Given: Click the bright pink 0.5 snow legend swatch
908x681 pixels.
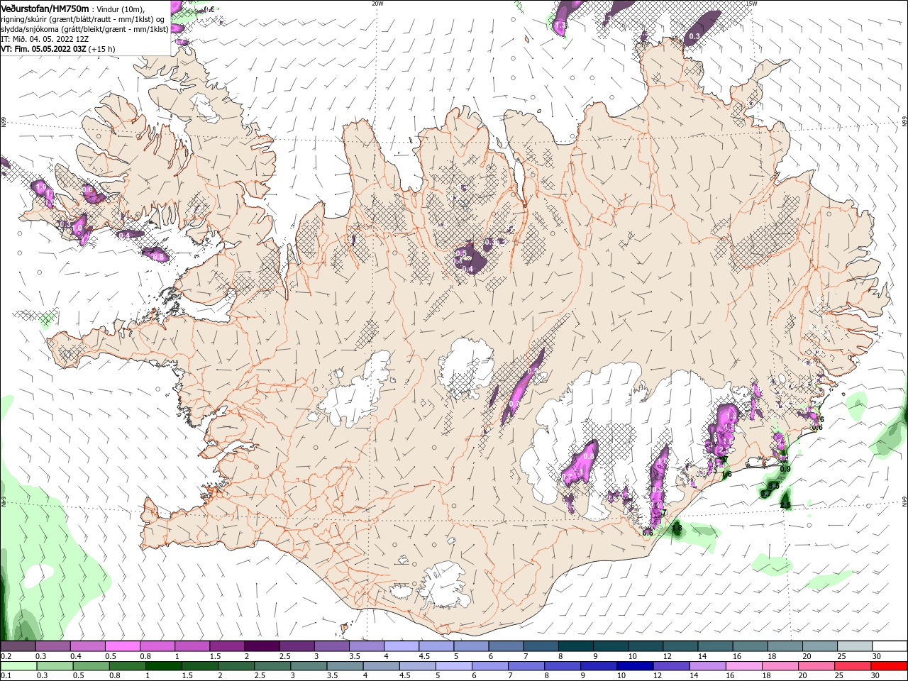Looking at the screenshot, I should (x=122, y=646).
